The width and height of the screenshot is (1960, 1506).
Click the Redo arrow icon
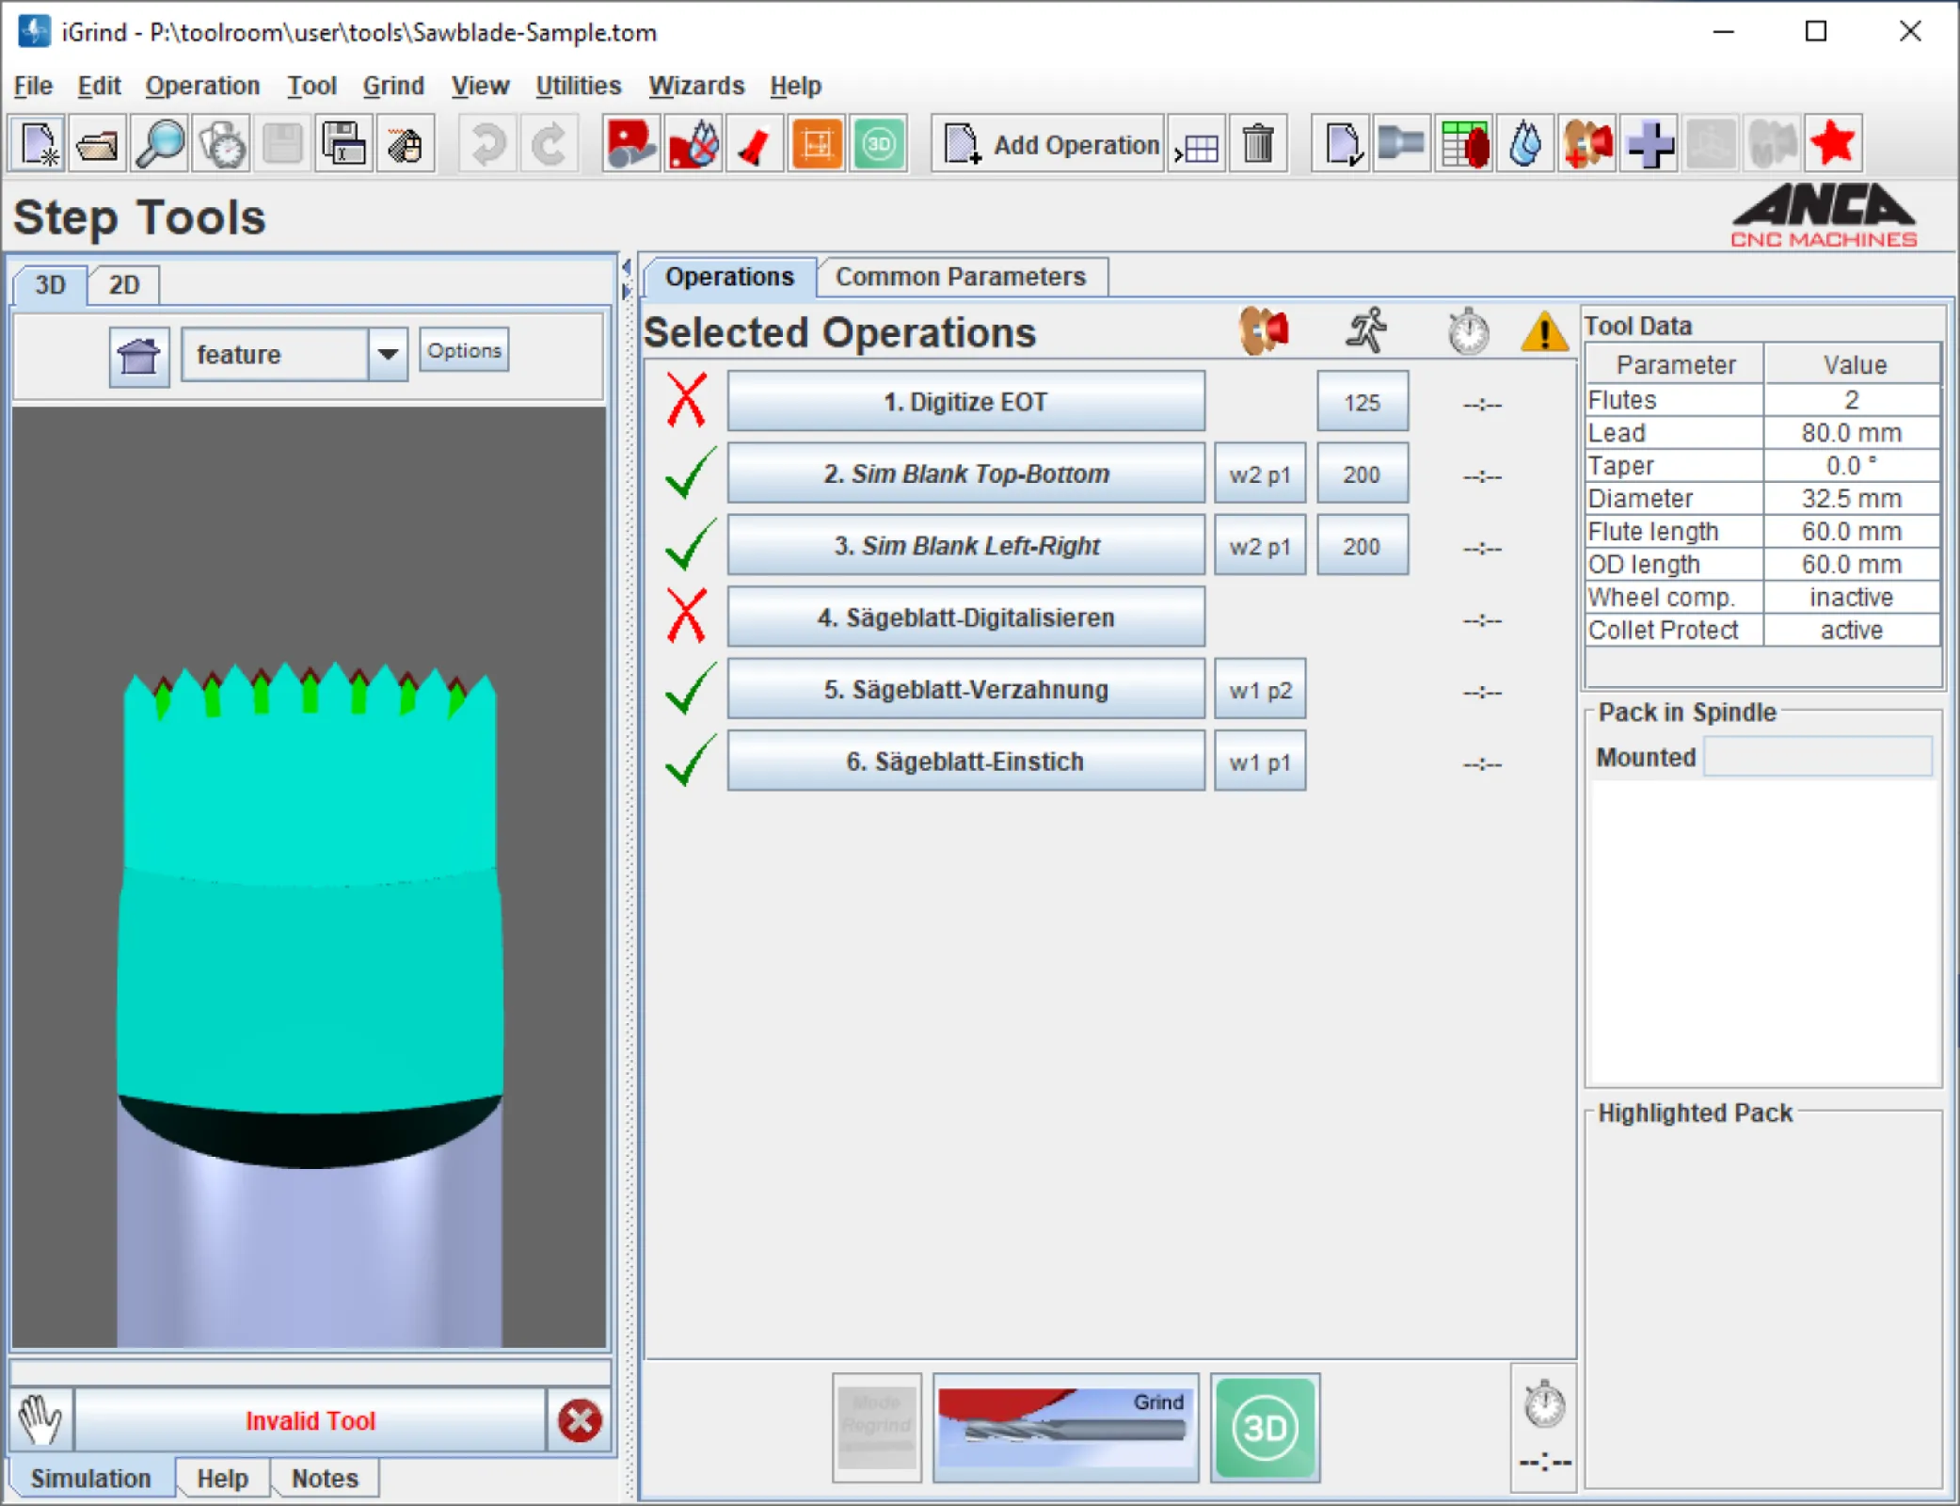[549, 144]
